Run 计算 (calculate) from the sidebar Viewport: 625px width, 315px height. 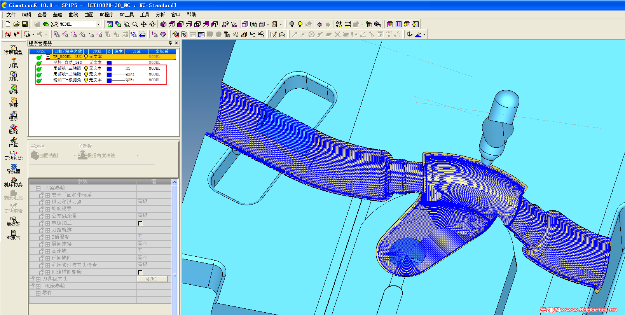pyautogui.click(x=13, y=142)
